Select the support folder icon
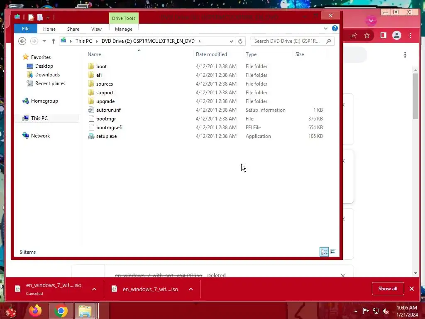425x319 pixels. pos(91,93)
